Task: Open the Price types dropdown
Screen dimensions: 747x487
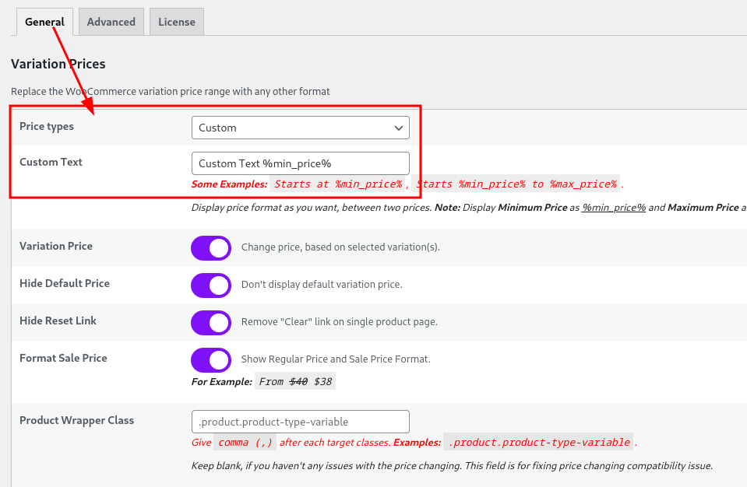Action: 301,128
